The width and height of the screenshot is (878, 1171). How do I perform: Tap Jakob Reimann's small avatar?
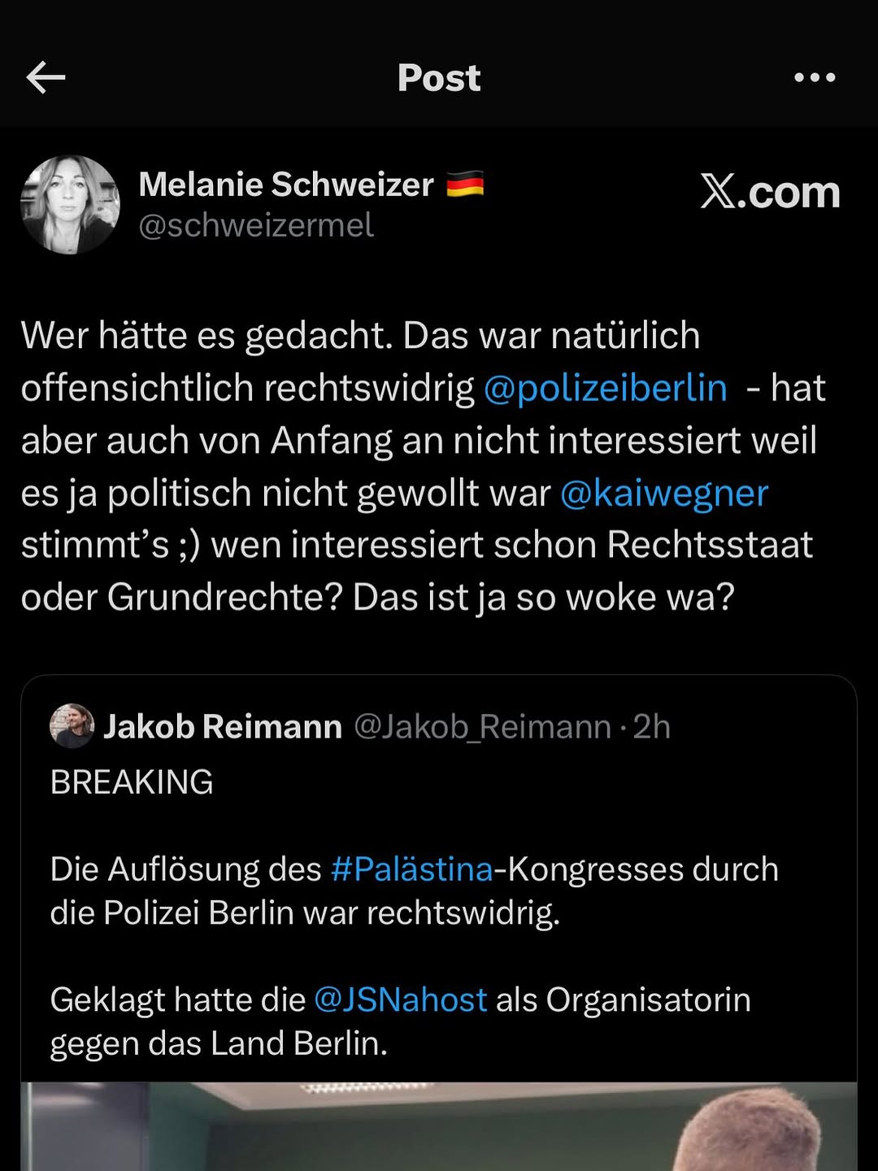(72, 725)
